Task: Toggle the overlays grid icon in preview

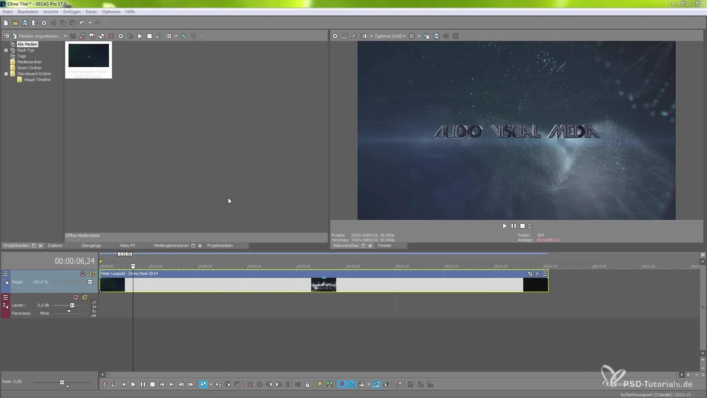Action: coord(412,36)
